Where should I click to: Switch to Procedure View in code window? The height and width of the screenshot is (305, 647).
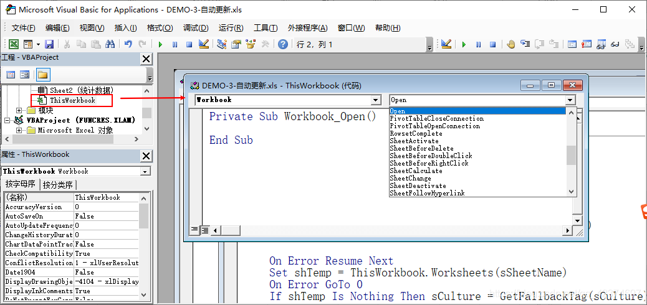tap(194, 230)
